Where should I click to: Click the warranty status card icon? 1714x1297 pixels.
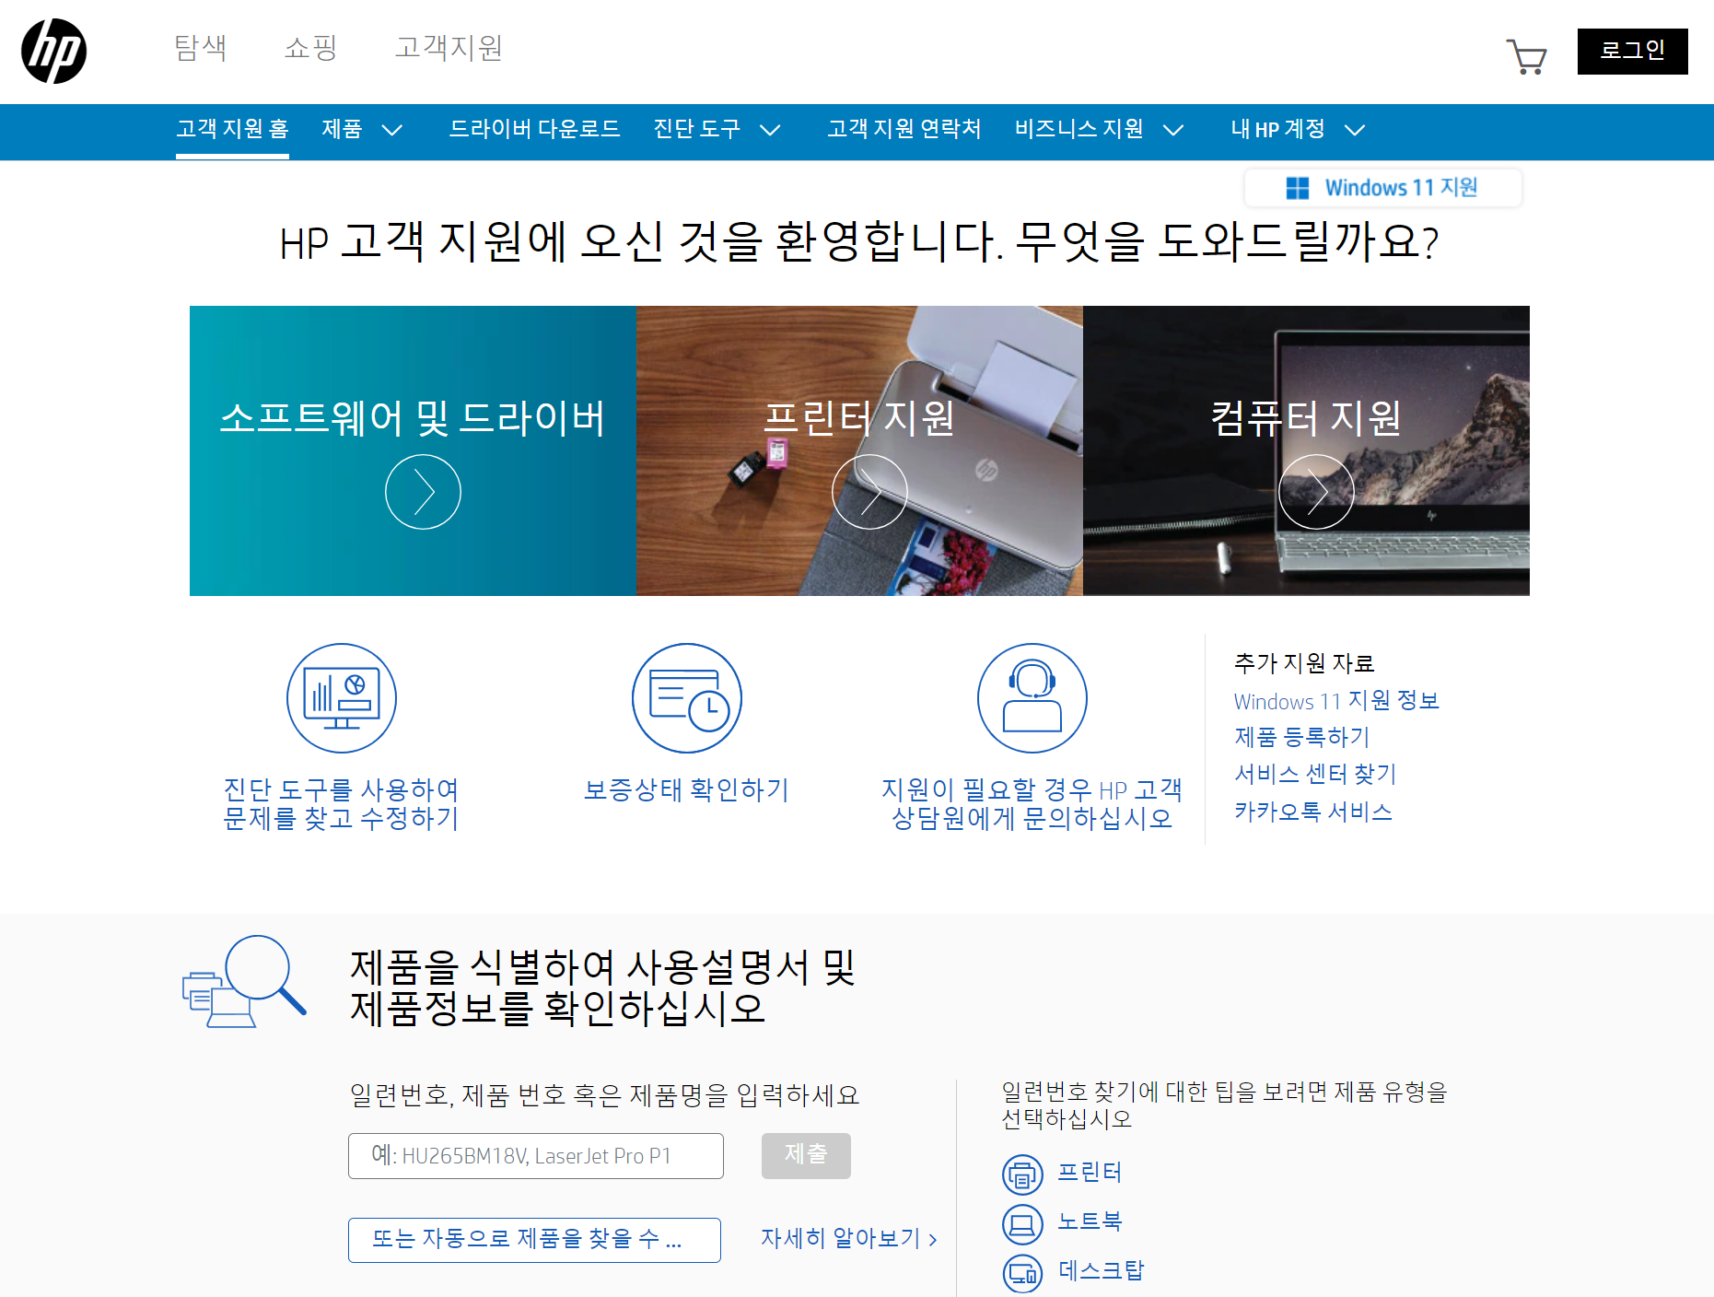686,697
